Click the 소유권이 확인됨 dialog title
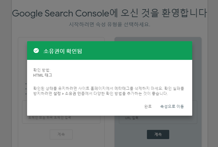Image resolution: width=218 pixels, height=147 pixels. click(62, 51)
